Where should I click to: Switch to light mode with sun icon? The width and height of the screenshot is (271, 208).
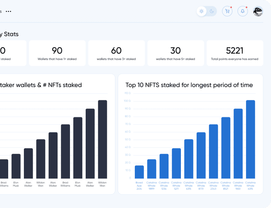[202, 11]
